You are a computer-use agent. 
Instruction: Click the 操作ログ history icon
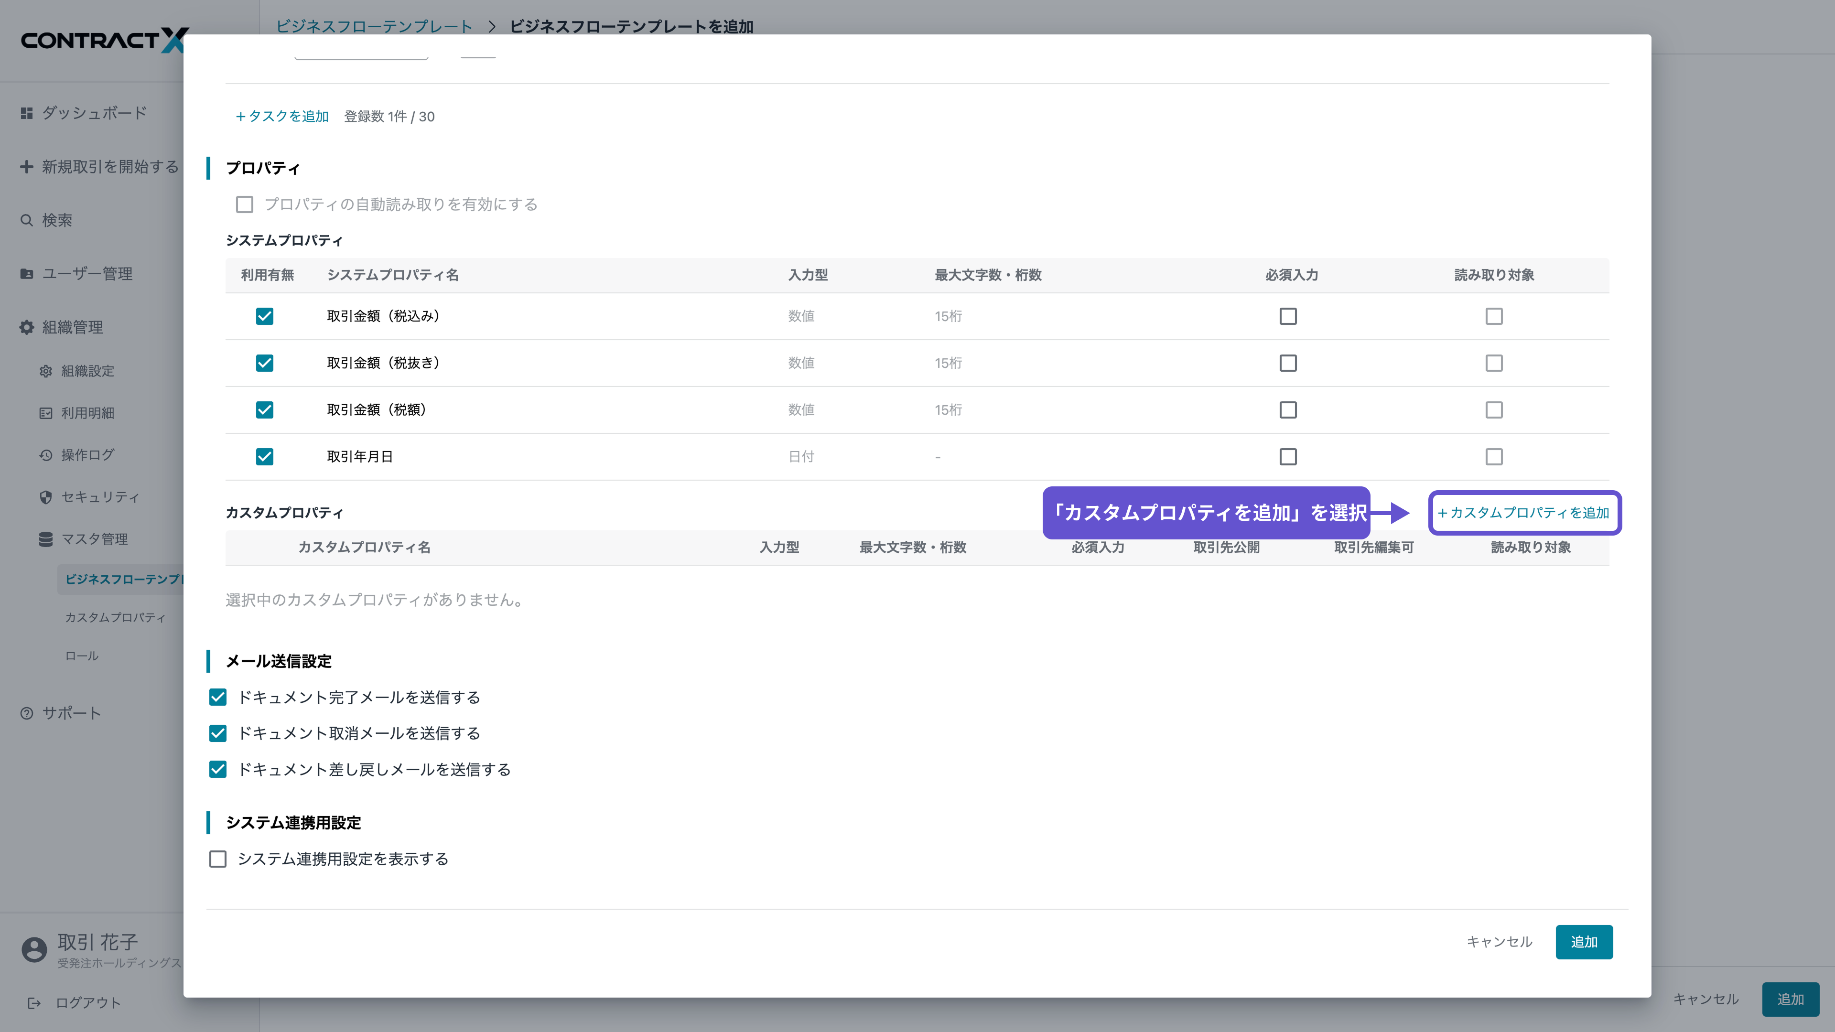(45, 455)
